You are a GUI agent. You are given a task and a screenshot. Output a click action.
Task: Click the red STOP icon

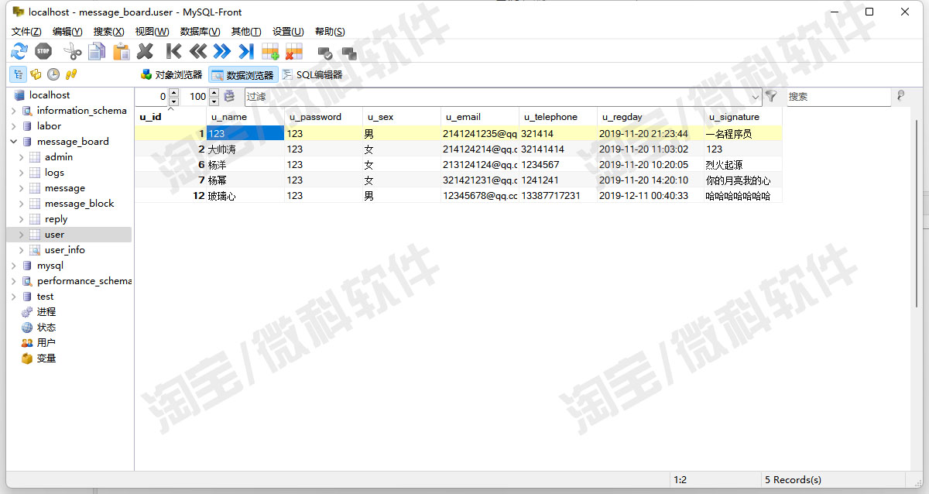43,52
